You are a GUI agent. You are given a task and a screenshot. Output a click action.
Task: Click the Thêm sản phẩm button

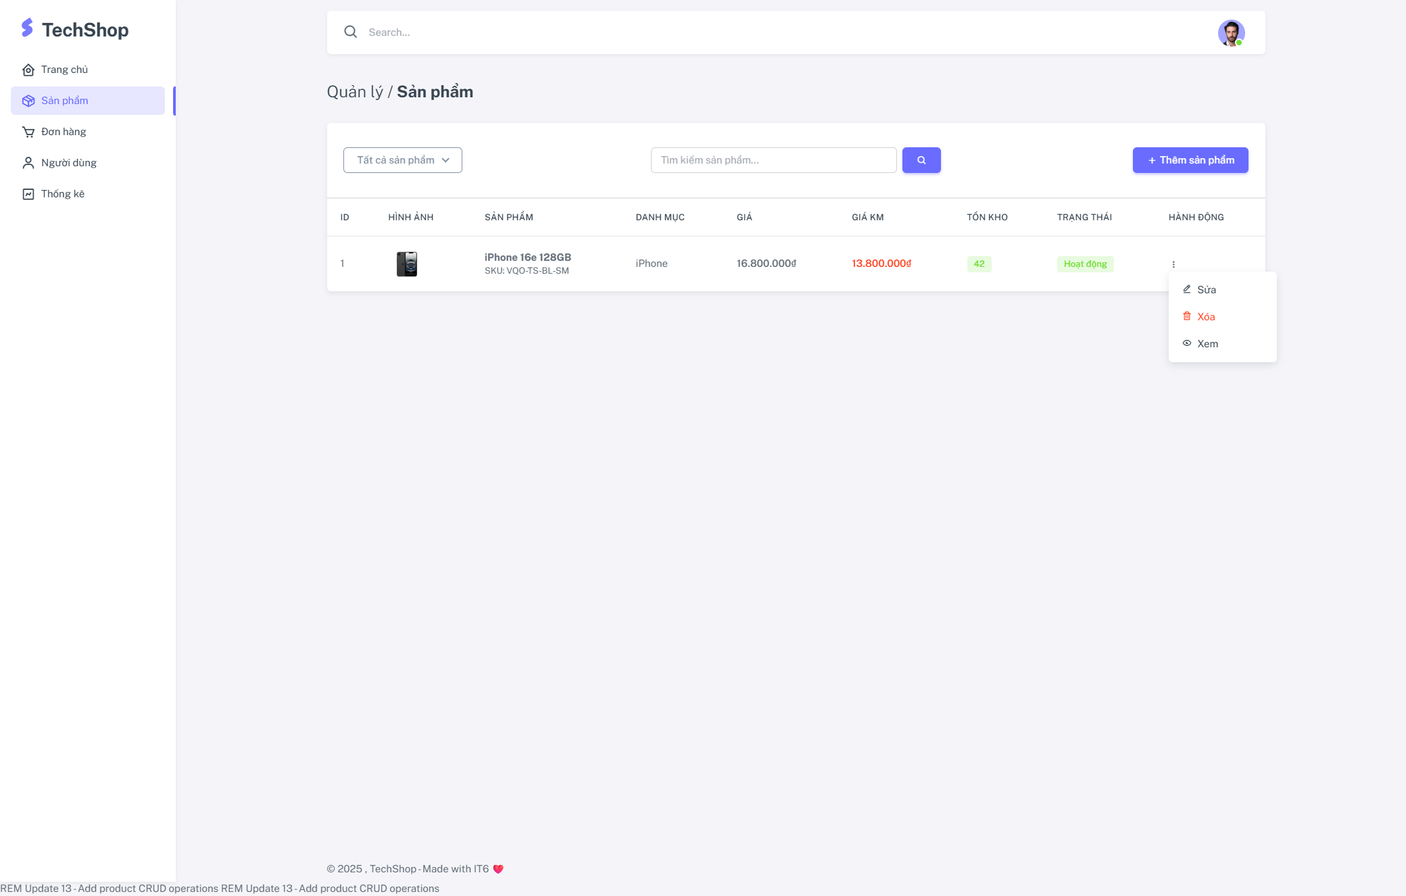pos(1190,160)
